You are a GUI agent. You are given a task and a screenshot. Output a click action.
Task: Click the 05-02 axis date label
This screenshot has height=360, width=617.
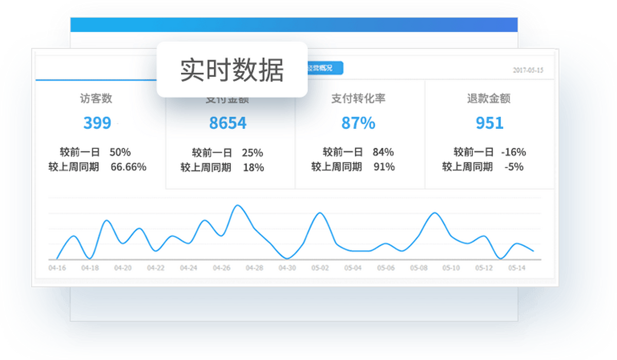point(320,268)
